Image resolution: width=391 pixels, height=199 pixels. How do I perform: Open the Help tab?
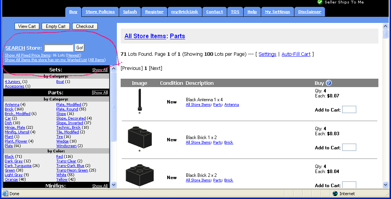[x=252, y=12]
